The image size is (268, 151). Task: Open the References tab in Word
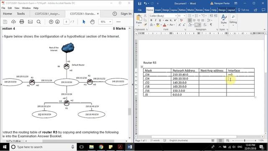(182, 10)
